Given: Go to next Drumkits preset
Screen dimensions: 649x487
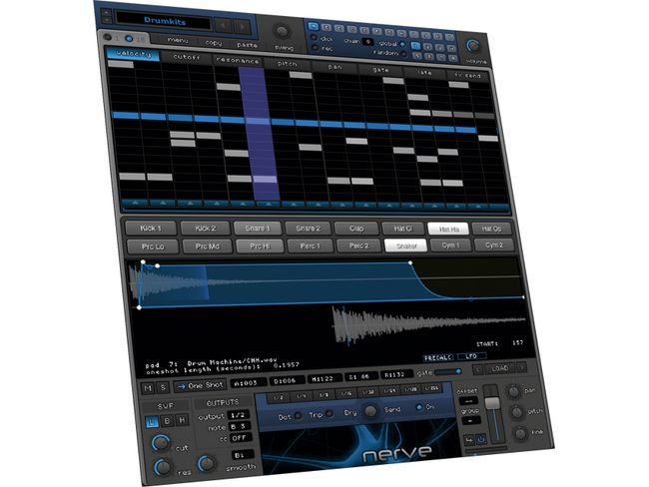Looking at the screenshot, I should click(243, 27).
